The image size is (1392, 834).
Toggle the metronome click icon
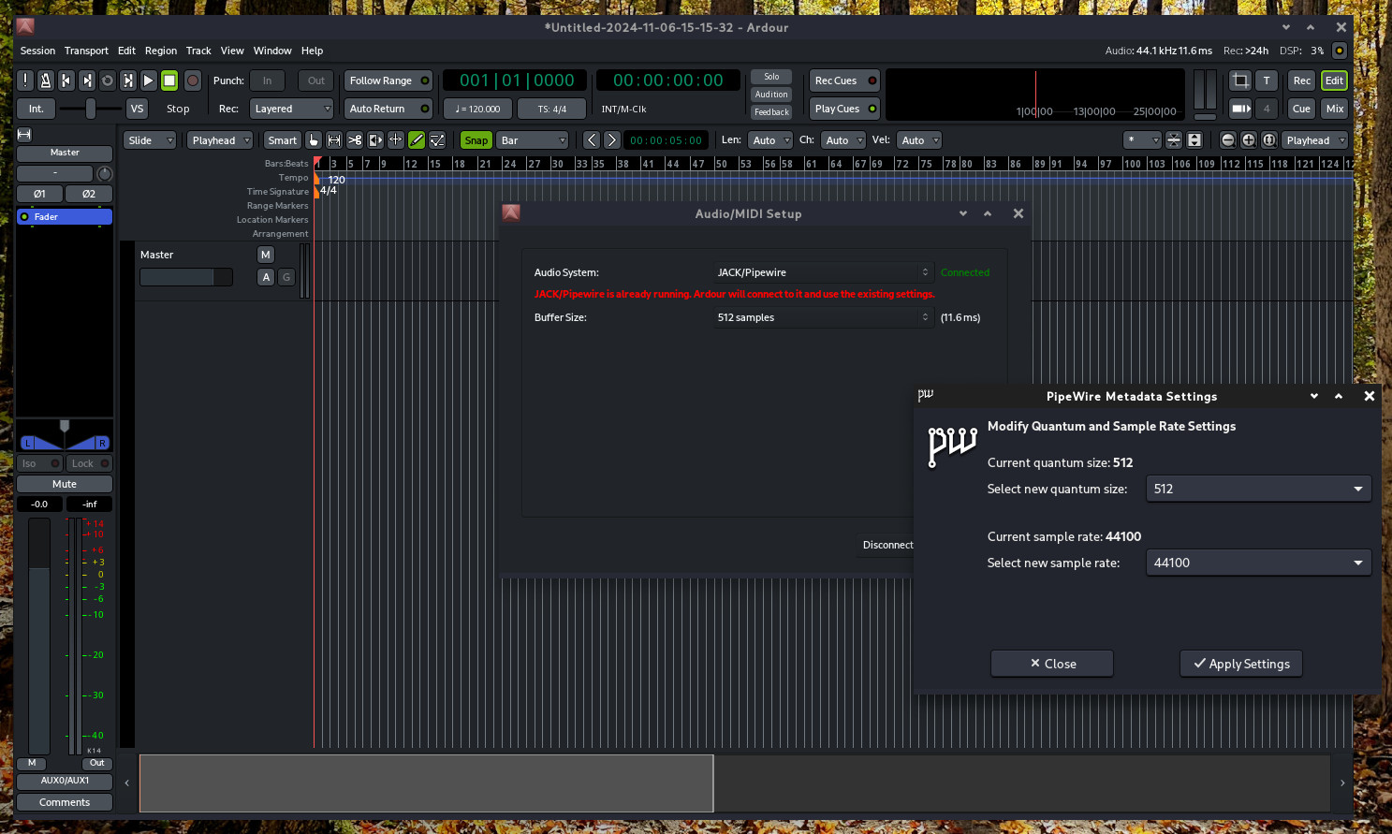pyautogui.click(x=45, y=80)
